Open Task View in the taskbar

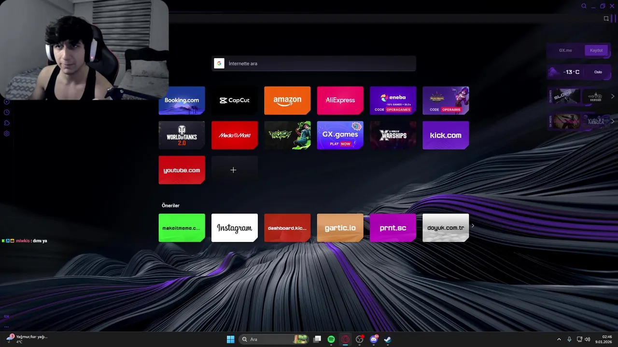point(317,339)
